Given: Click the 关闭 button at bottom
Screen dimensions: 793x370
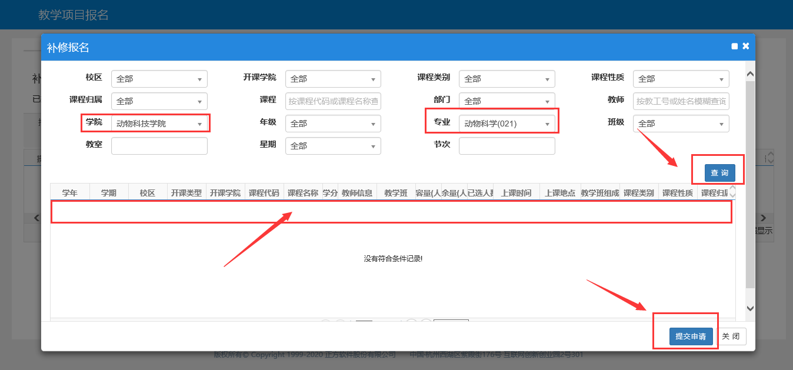Looking at the screenshot, I should [731, 336].
